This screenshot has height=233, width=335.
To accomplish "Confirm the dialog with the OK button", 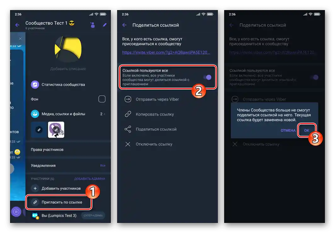I will pyautogui.click(x=306, y=130).
